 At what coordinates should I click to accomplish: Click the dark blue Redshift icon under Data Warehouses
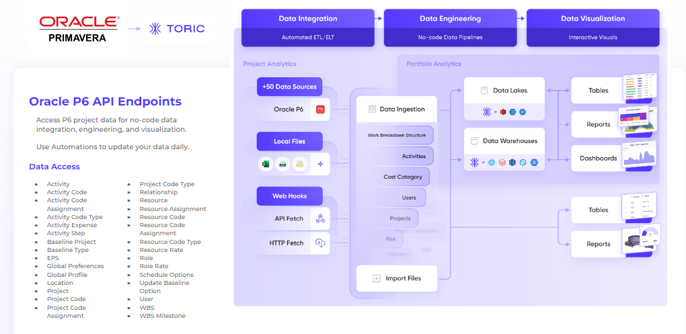click(512, 163)
